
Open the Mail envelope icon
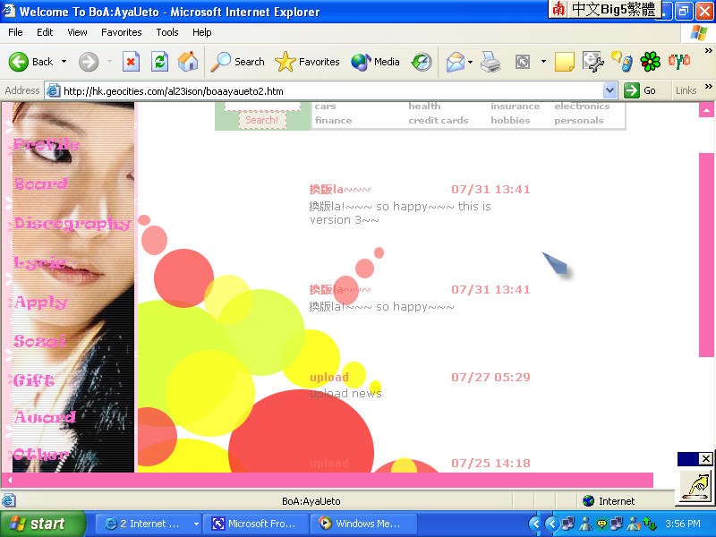[x=456, y=62]
